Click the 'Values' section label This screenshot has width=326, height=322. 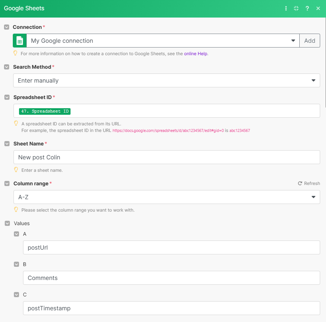pyautogui.click(x=22, y=223)
